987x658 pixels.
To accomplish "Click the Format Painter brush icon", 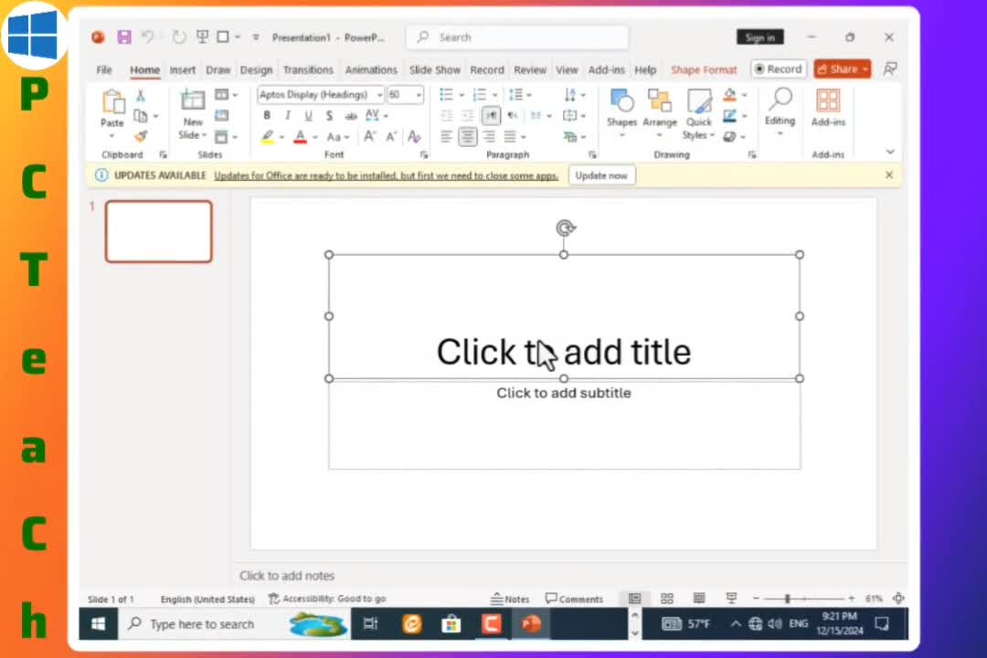I will 141,136.
